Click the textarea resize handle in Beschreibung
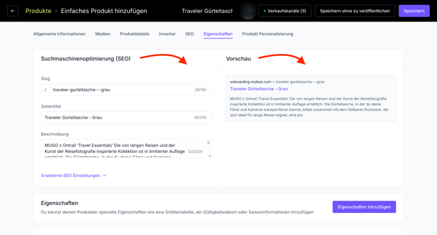Viewport: 437px width, 235px height. coord(209,155)
